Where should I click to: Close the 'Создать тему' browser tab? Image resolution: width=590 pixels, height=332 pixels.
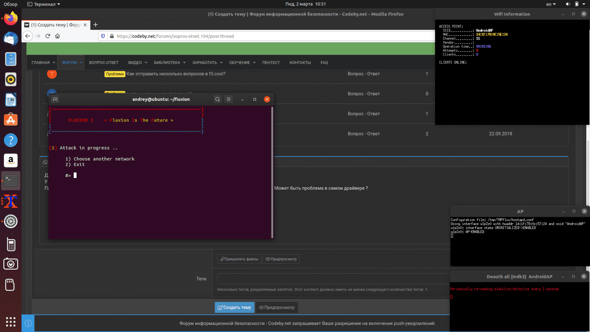click(x=85, y=25)
